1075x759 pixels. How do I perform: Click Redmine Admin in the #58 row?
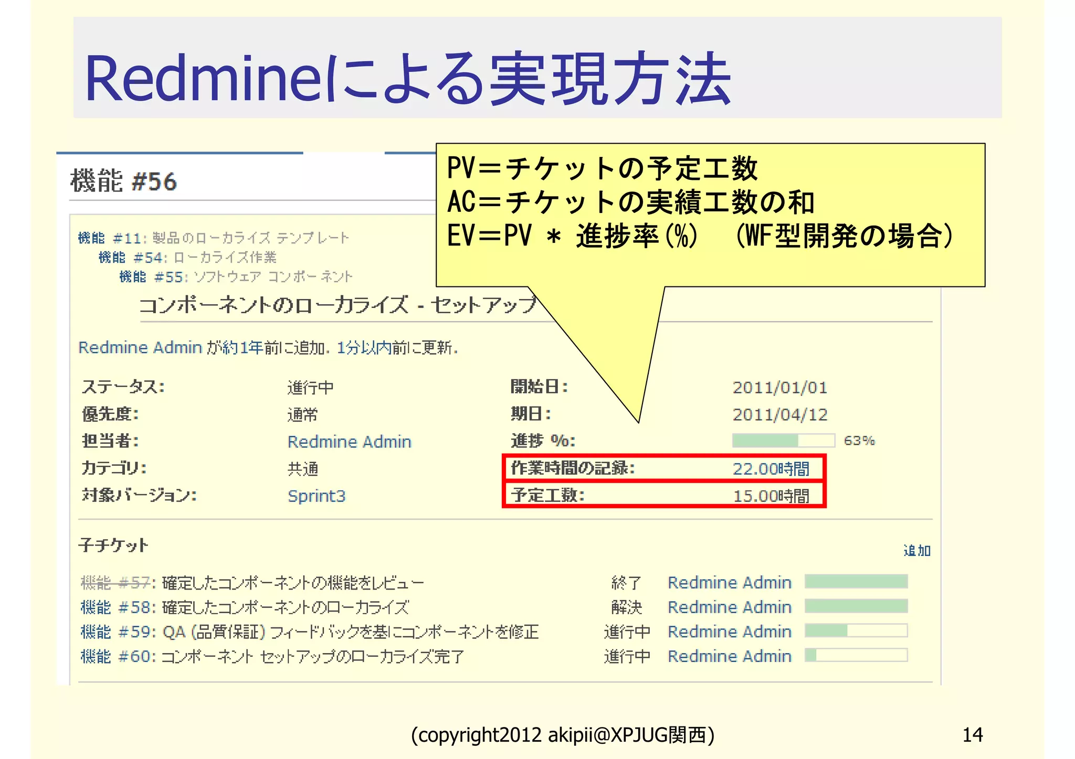pos(730,607)
